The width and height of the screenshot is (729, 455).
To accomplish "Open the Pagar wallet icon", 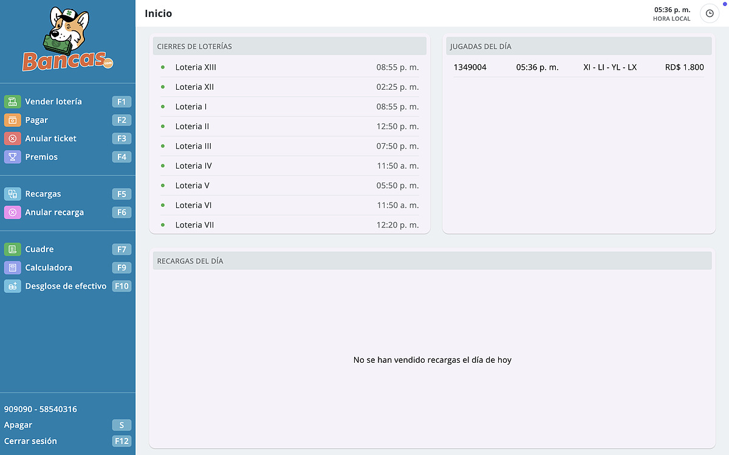I will tap(13, 120).
